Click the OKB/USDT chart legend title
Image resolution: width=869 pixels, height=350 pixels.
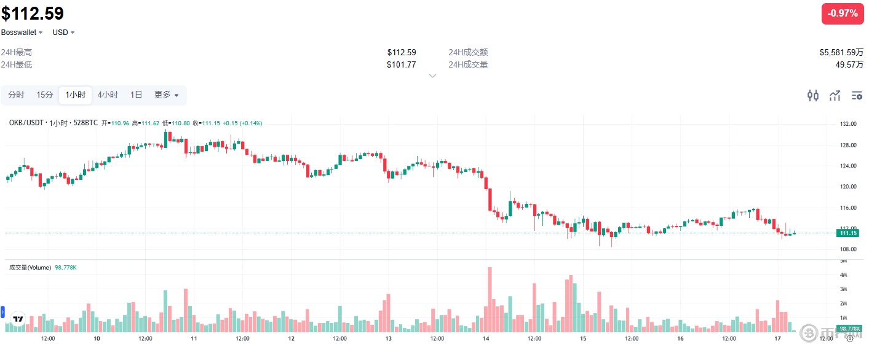tap(26, 123)
